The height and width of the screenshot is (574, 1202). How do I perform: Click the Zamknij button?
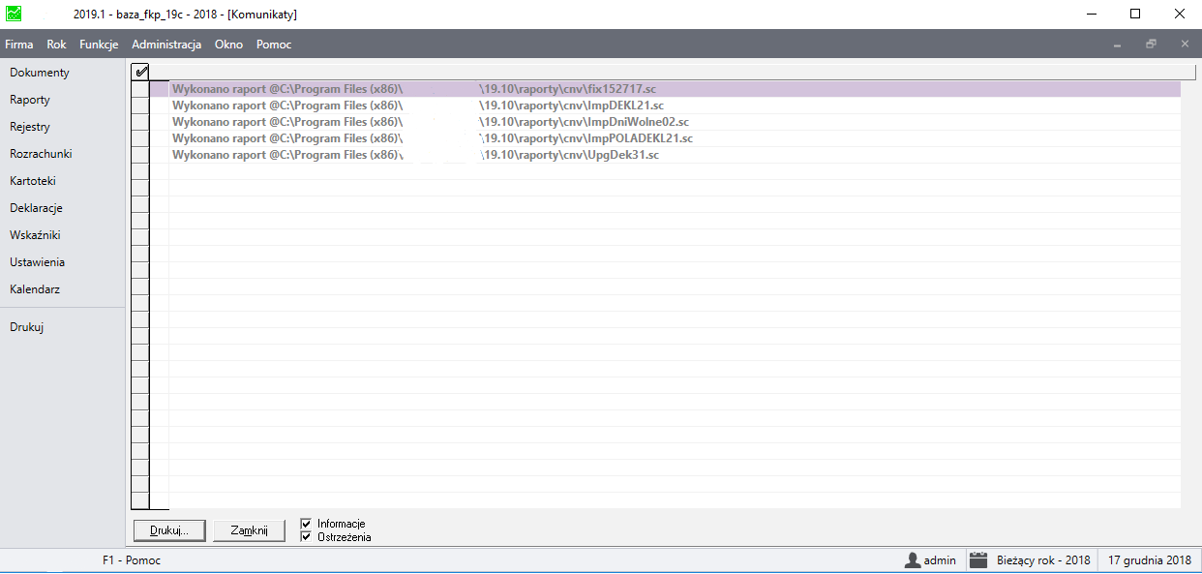click(x=250, y=530)
